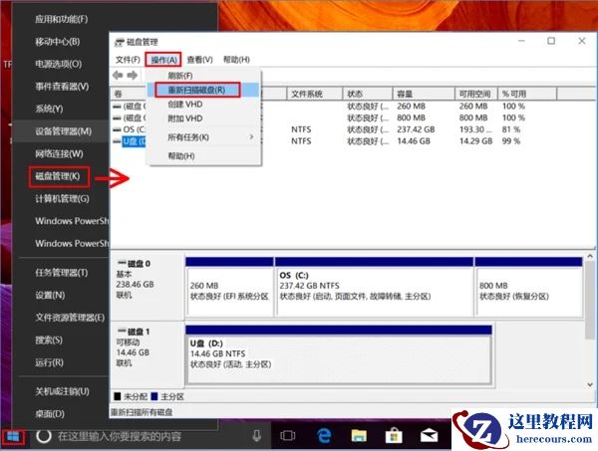Open 任务管理器(T) in Win+X menu
The image size is (598, 451).
pyautogui.click(x=62, y=273)
